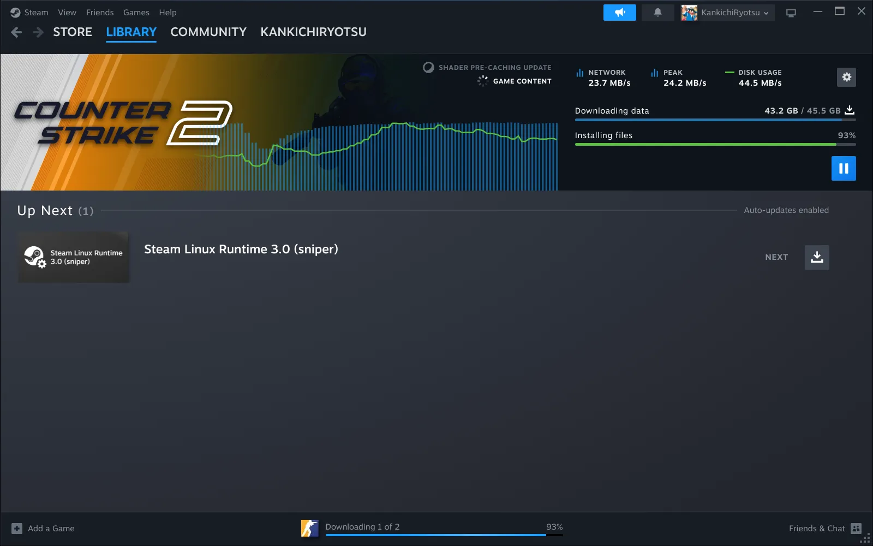Click the plus icon for Add a Game
The width and height of the screenshot is (873, 546).
[17, 529]
